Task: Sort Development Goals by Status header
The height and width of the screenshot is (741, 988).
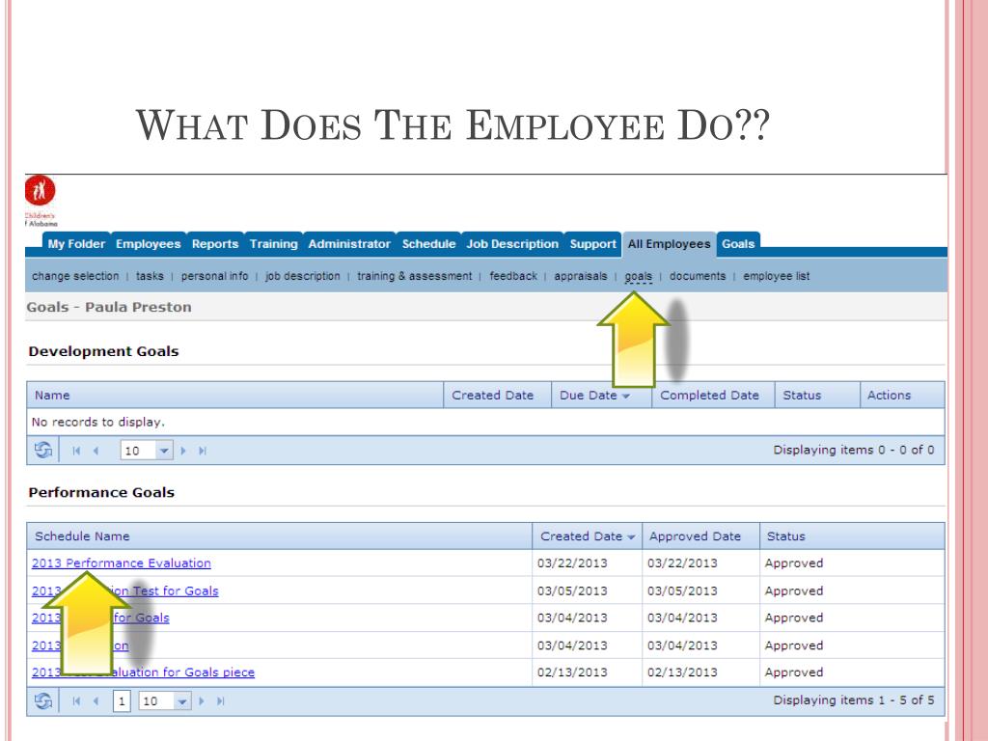Action: 817,395
